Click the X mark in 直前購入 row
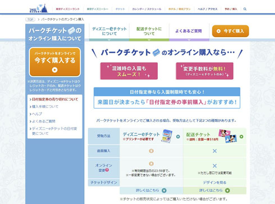 pos(215,151)
